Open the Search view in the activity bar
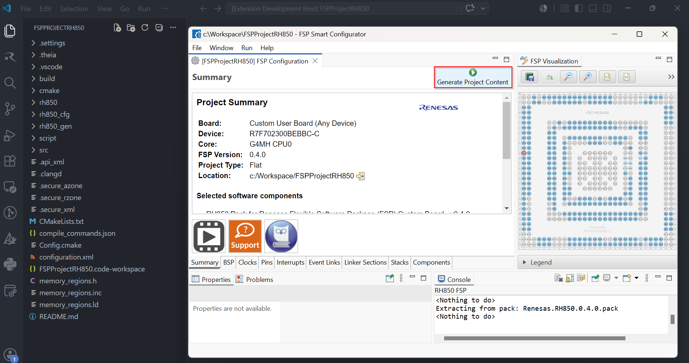689x363 pixels. point(10,83)
